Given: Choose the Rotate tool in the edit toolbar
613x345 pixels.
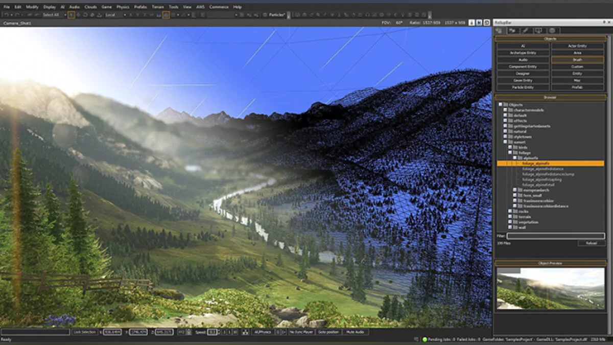Looking at the screenshot, I should point(85,15).
